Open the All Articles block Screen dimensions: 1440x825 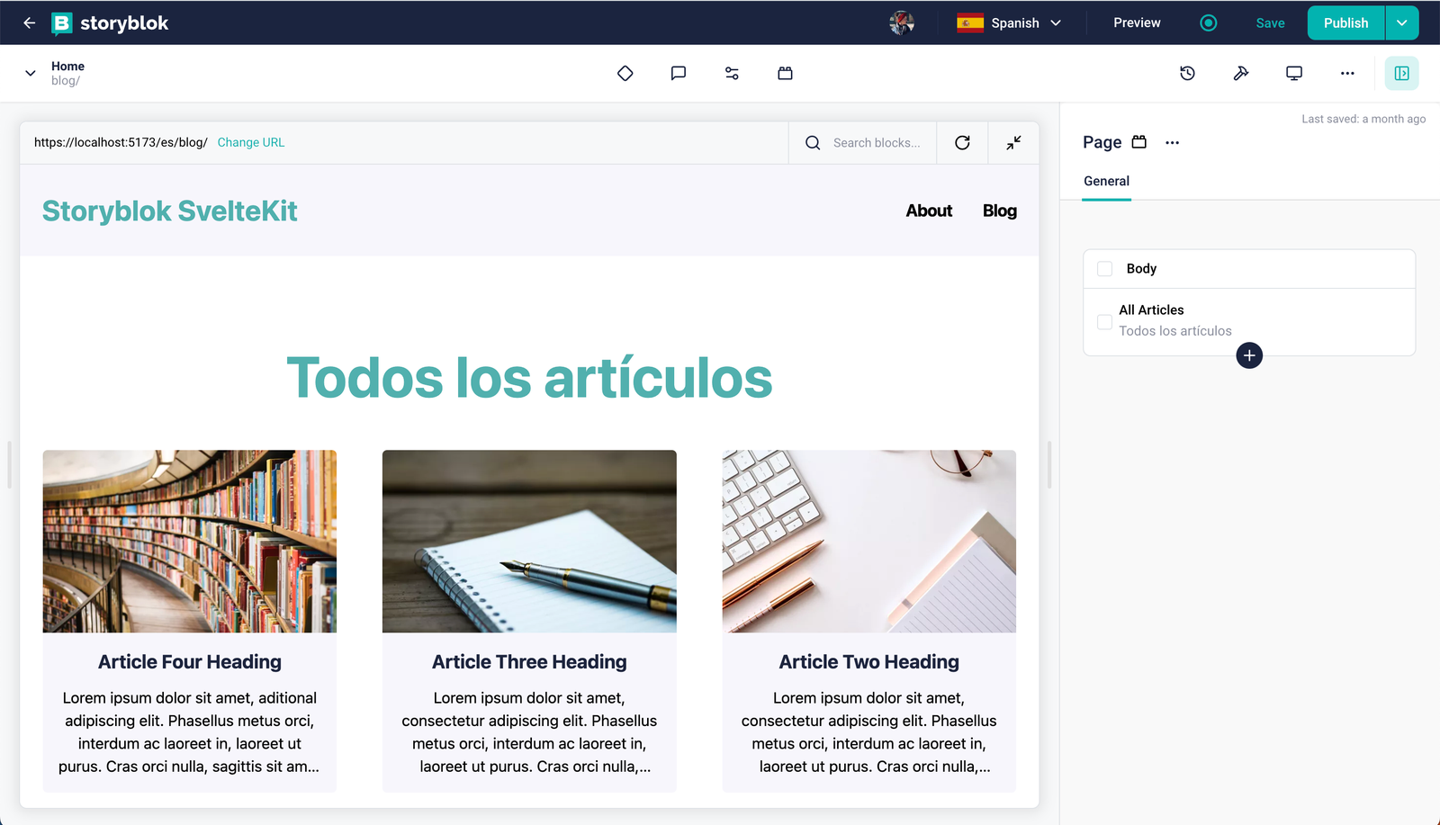(1249, 321)
